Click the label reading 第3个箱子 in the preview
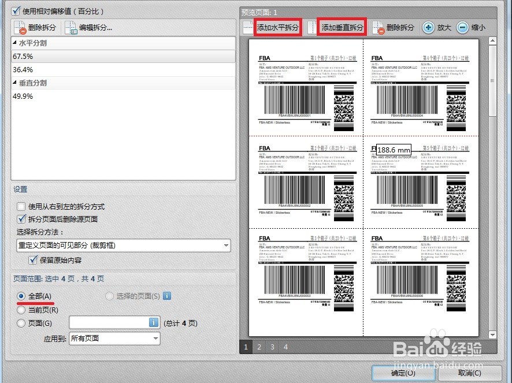This screenshot has height=383, width=512. pos(307,273)
